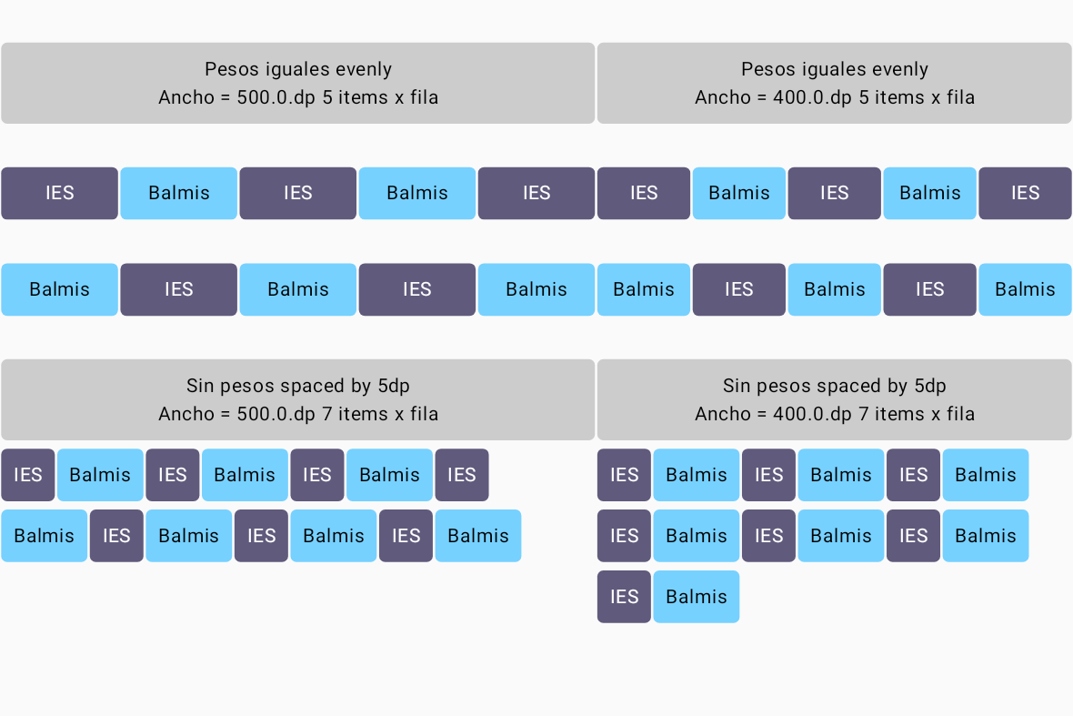Select the "Sin pesos spaced by 5dp" 400.0.dp header
The image size is (1073, 716).
click(x=834, y=399)
